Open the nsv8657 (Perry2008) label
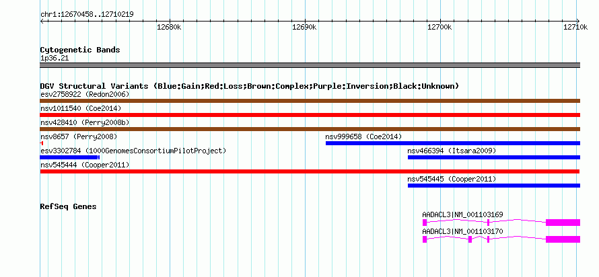Viewport: 599px width, 277px height. (79, 136)
